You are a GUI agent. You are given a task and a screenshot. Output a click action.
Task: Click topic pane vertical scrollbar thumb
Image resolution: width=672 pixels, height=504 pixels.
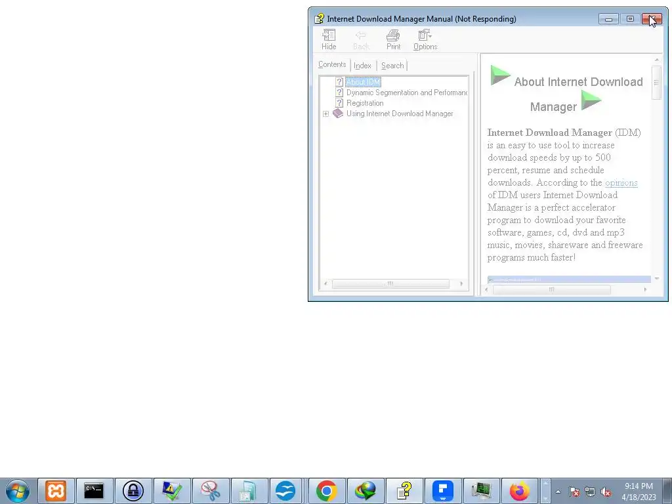(x=656, y=83)
